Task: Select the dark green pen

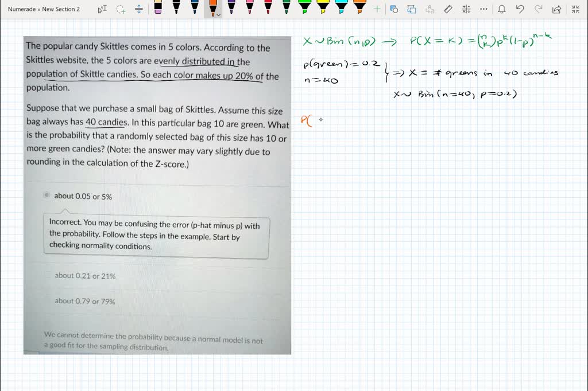Action: tap(287, 7)
